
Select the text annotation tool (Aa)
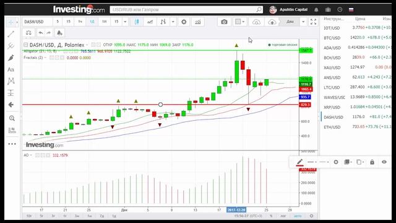coord(11,69)
